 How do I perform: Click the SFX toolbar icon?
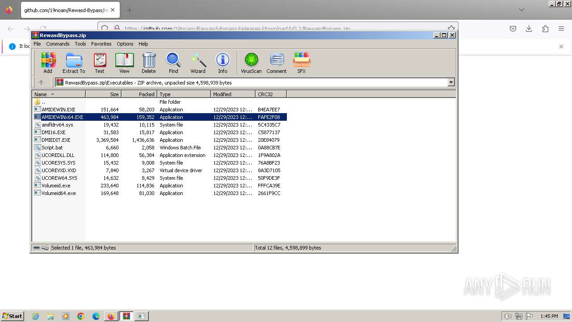(302, 63)
